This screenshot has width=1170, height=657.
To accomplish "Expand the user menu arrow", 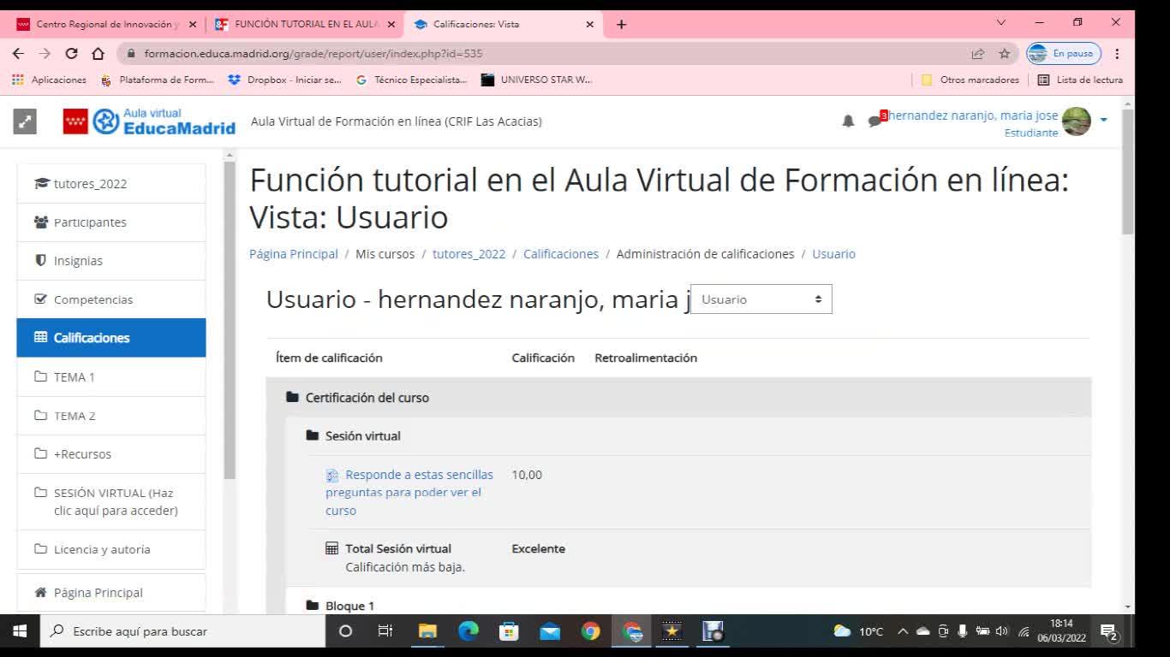I will [x=1103, y=120].
